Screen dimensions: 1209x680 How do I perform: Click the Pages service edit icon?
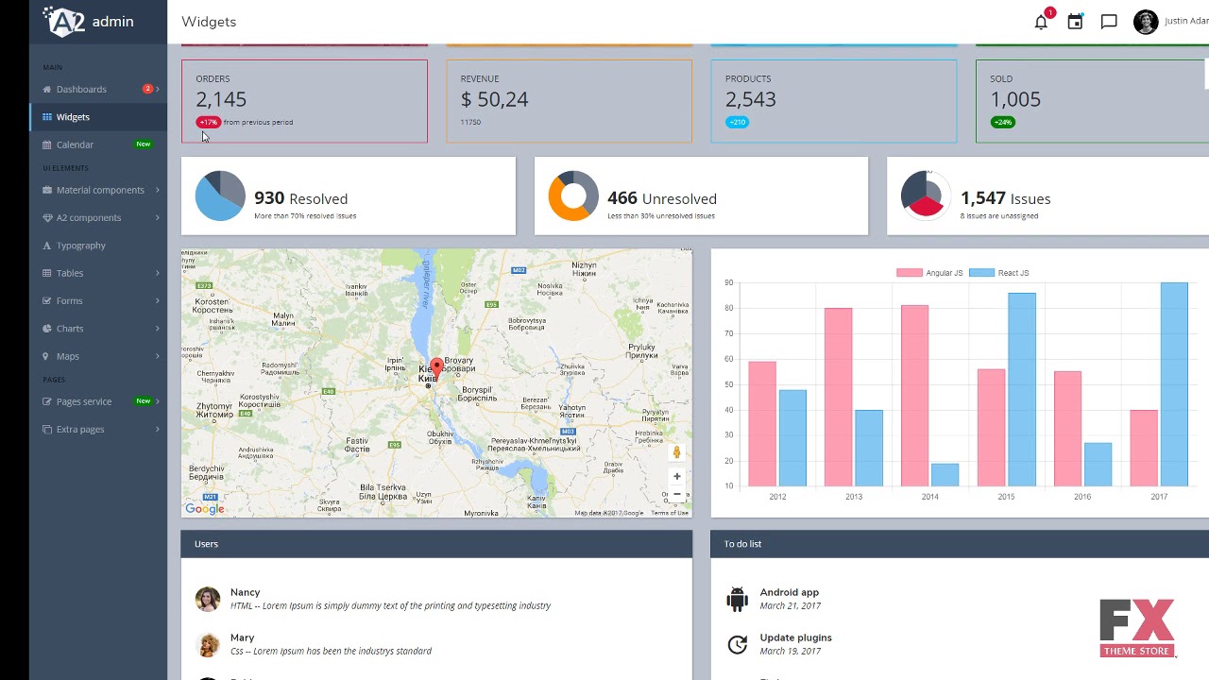pyautogui.click(x=47, y=401)
